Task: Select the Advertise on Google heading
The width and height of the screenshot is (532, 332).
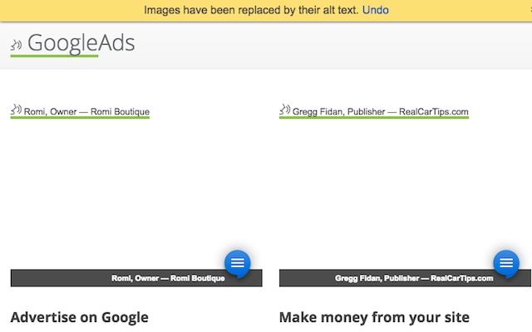Action: [x=80, y=317]
